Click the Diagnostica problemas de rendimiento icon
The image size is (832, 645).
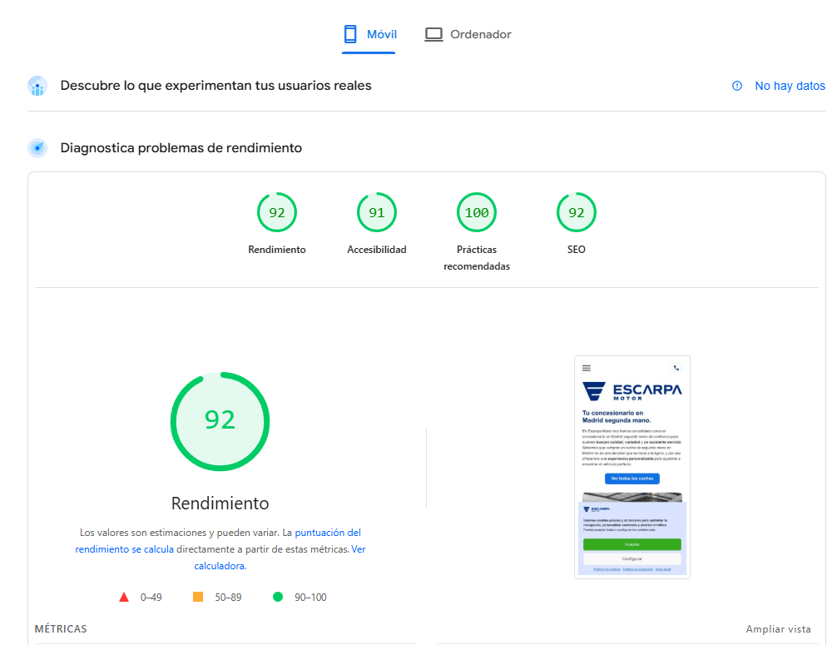(37, 148)
